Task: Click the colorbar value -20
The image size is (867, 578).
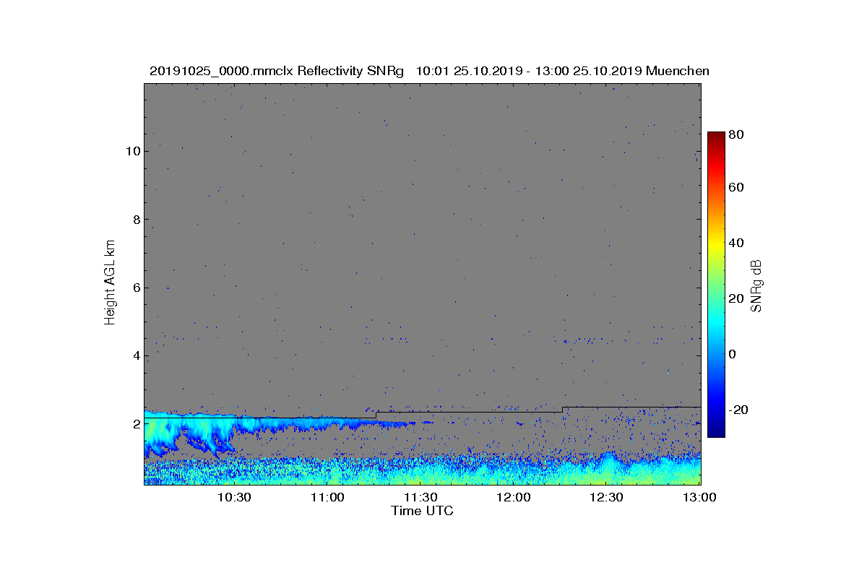Action: 739,410
